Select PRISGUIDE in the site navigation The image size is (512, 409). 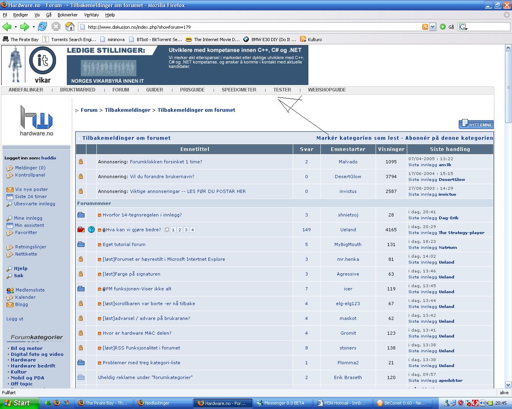pos(192,90)
